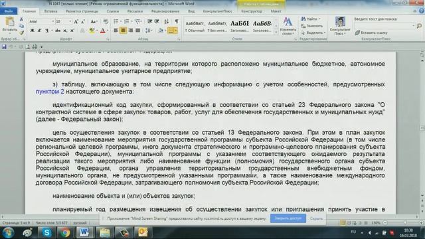This screenshot has width=425, height=239.
Task: Click the Quick Print icon in Quick Access Toolbar
Action: [x=35, y=46]
